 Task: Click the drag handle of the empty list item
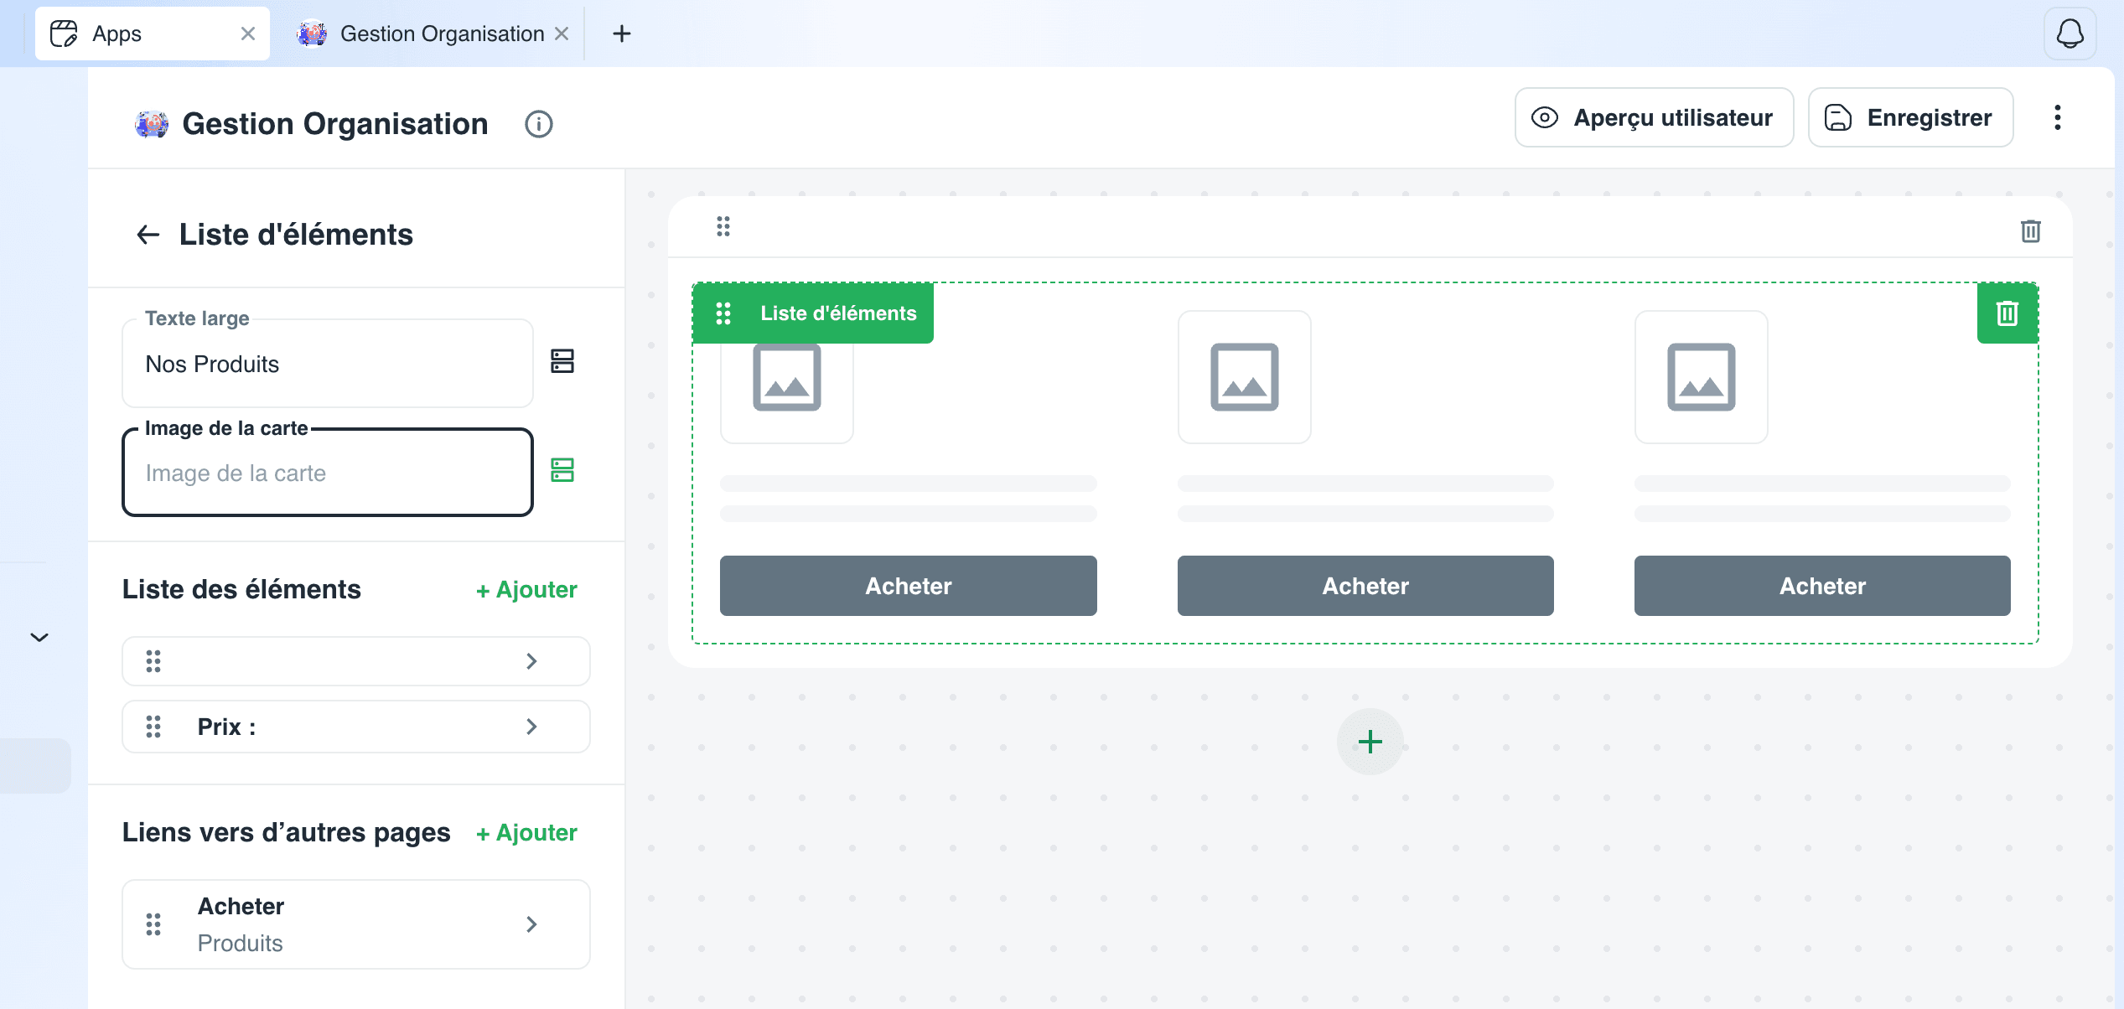click(x=153, y=661)
